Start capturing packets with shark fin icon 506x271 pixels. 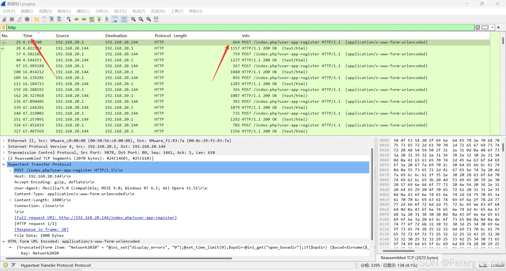[4, 19]
